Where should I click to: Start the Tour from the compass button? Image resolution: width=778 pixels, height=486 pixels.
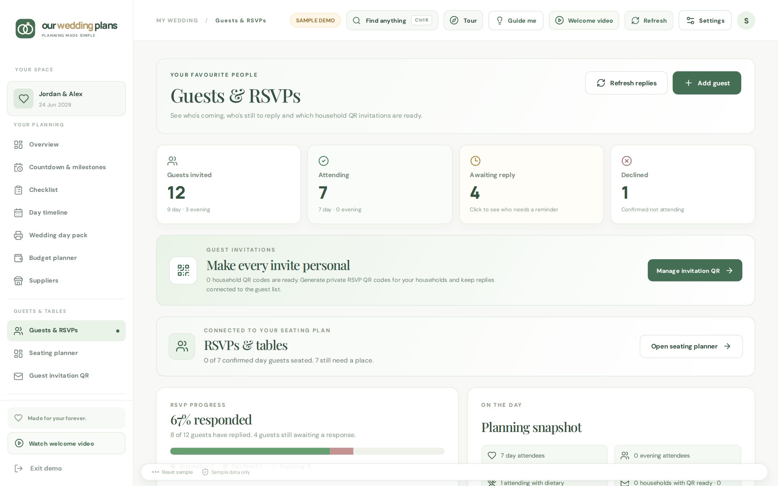(x=463, y=20)
